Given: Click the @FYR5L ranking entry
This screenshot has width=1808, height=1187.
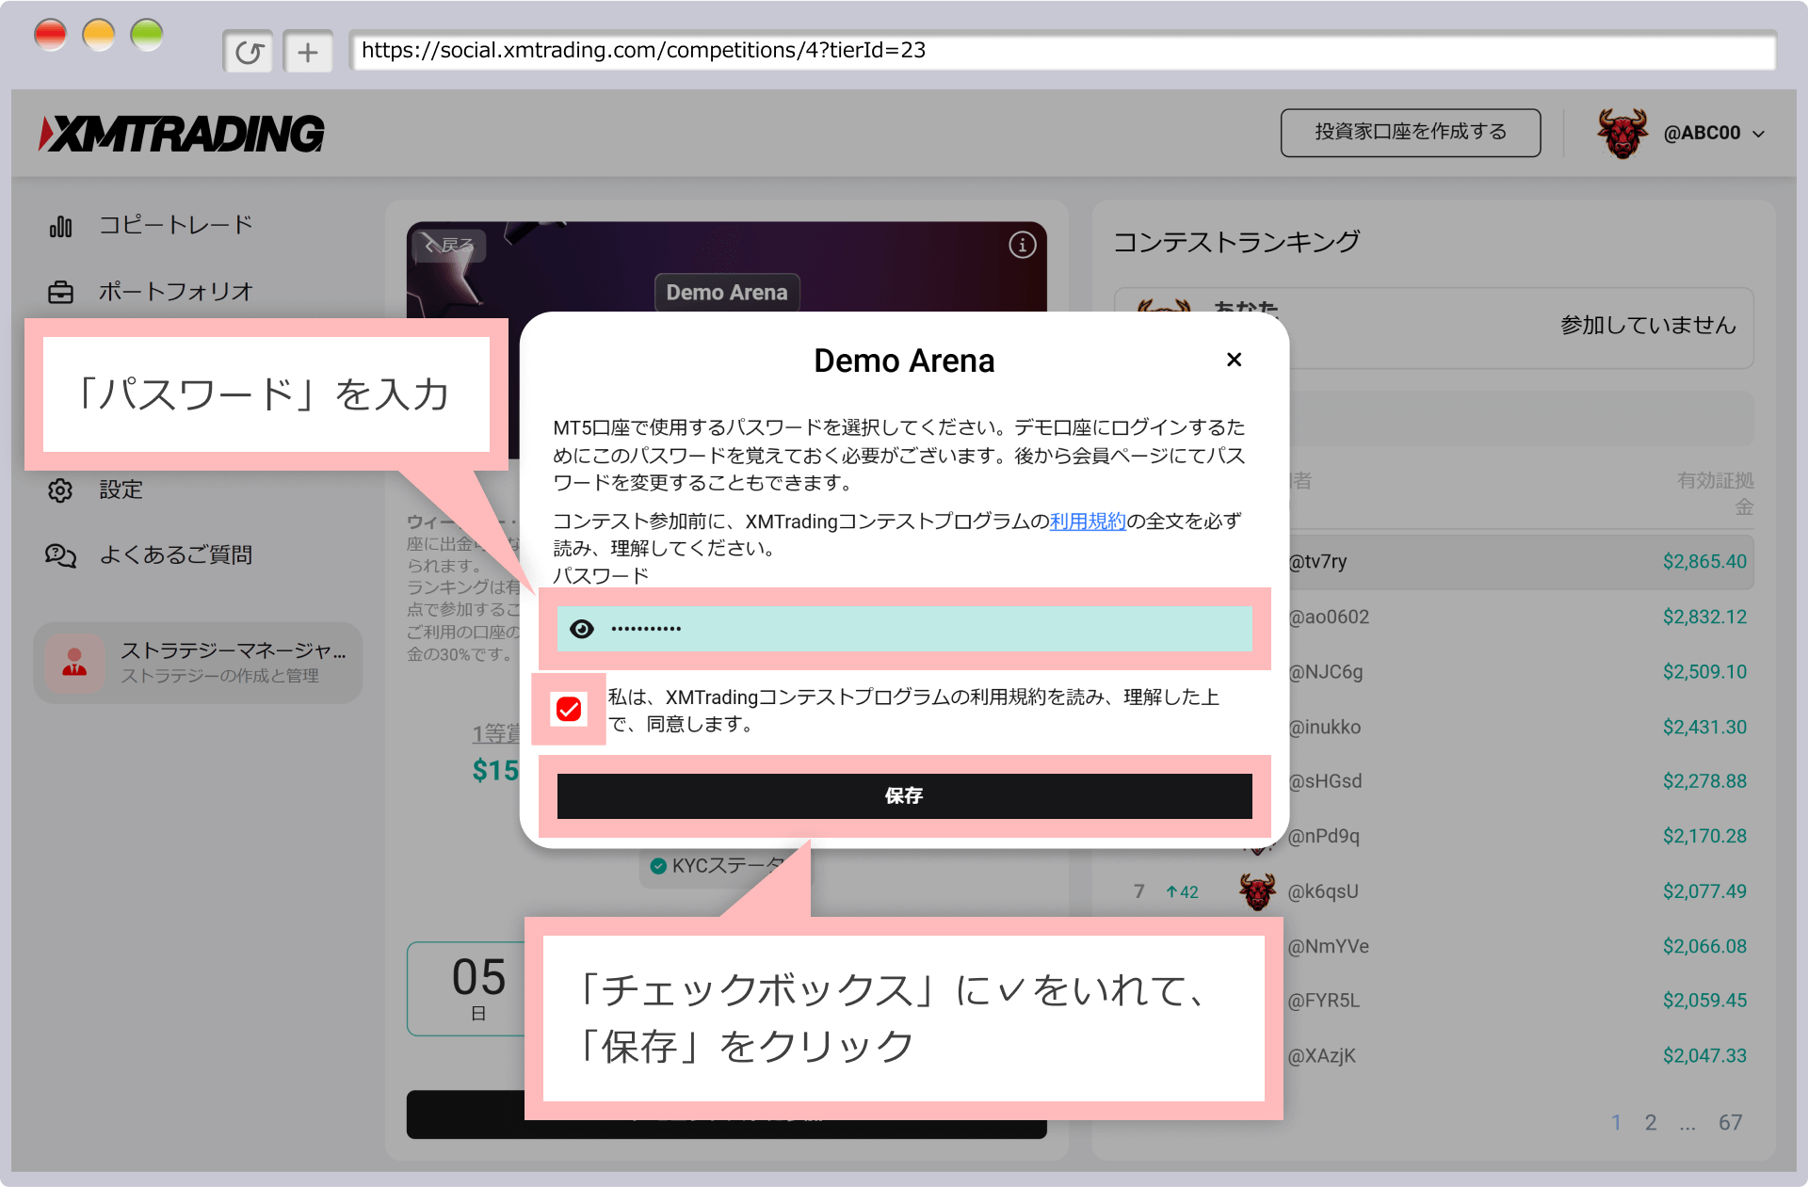Looking at the screenshot, I should 1324,1001.
